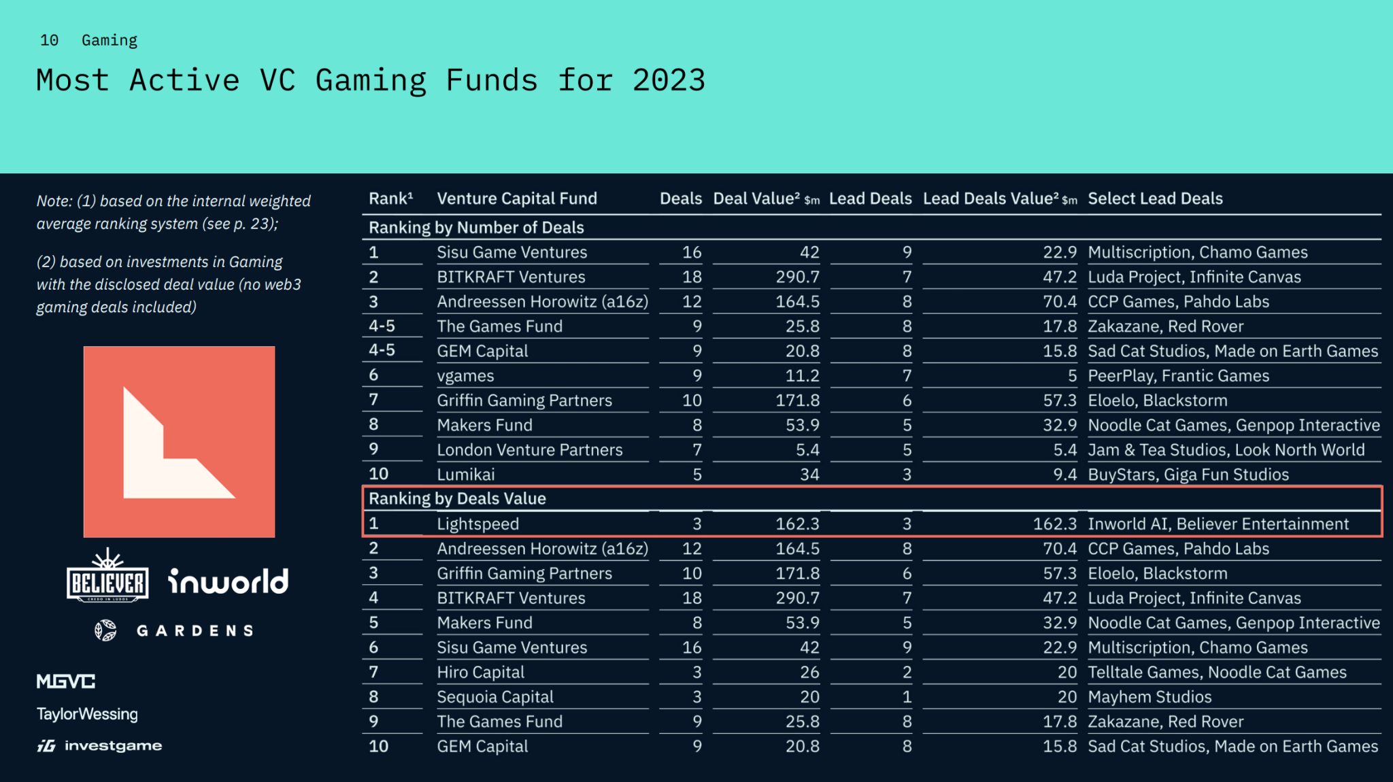
Task: Click the investgame logo
Action: tap(99, 746)
